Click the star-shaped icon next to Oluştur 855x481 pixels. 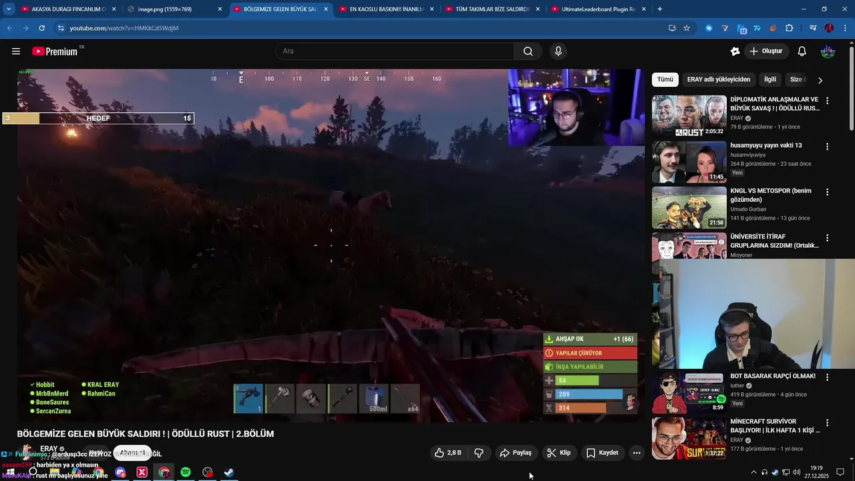(735, 51)
